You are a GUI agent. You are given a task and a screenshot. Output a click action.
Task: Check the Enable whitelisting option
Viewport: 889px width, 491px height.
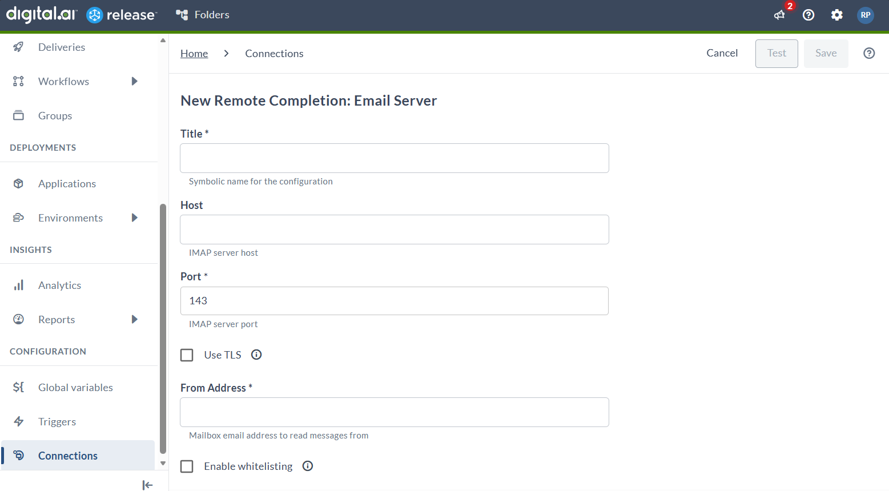coord(187,466)
